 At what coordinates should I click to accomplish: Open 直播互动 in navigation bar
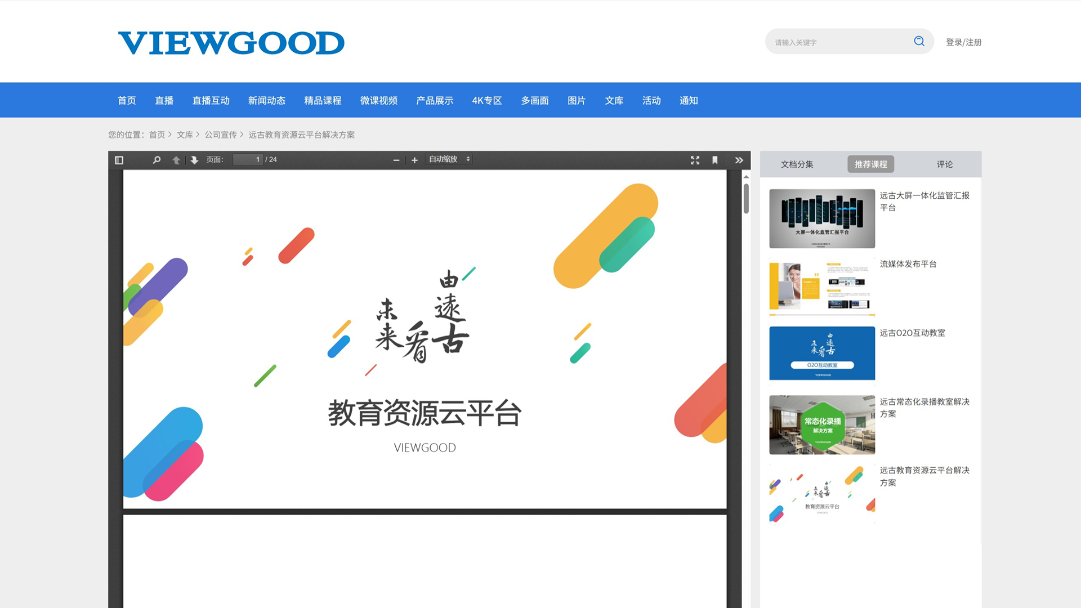coord(211,100)
